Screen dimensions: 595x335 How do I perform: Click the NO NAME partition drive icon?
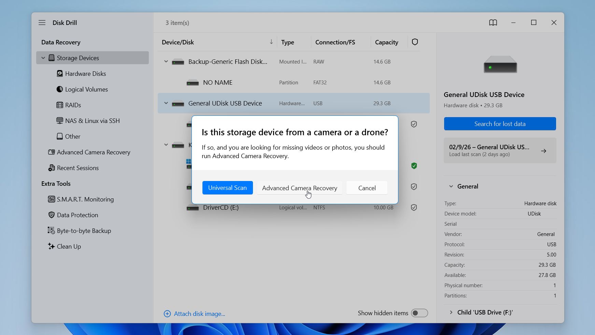pos(193,83)
